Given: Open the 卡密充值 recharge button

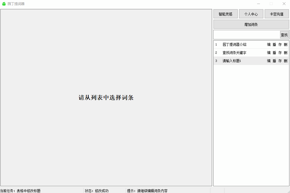Looking at the screenshot, I should point(276,14).
